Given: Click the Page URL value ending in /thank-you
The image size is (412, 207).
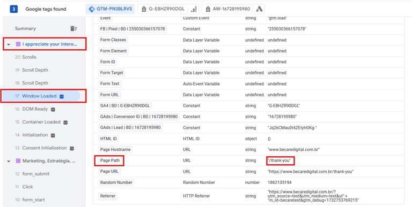Looking at the screenshot, I should point(310,172).
